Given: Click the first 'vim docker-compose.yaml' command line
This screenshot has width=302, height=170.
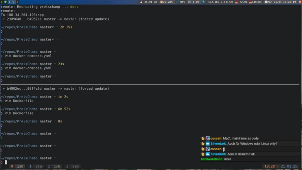Looking at the screenshot, I should point(28,56).
